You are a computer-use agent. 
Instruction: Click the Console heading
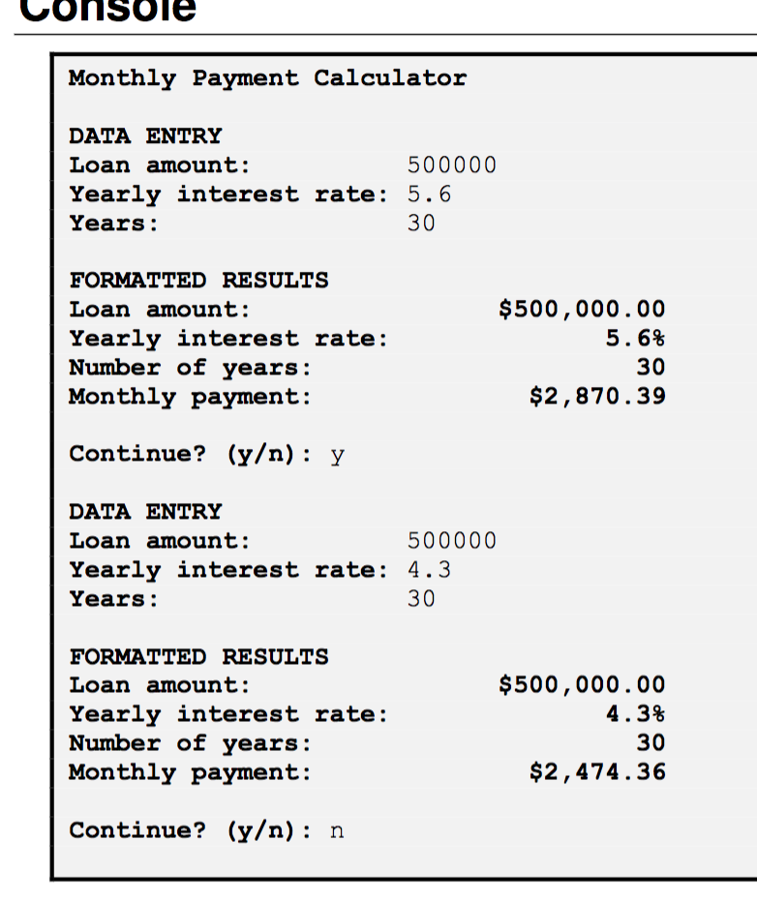(105, 10)
